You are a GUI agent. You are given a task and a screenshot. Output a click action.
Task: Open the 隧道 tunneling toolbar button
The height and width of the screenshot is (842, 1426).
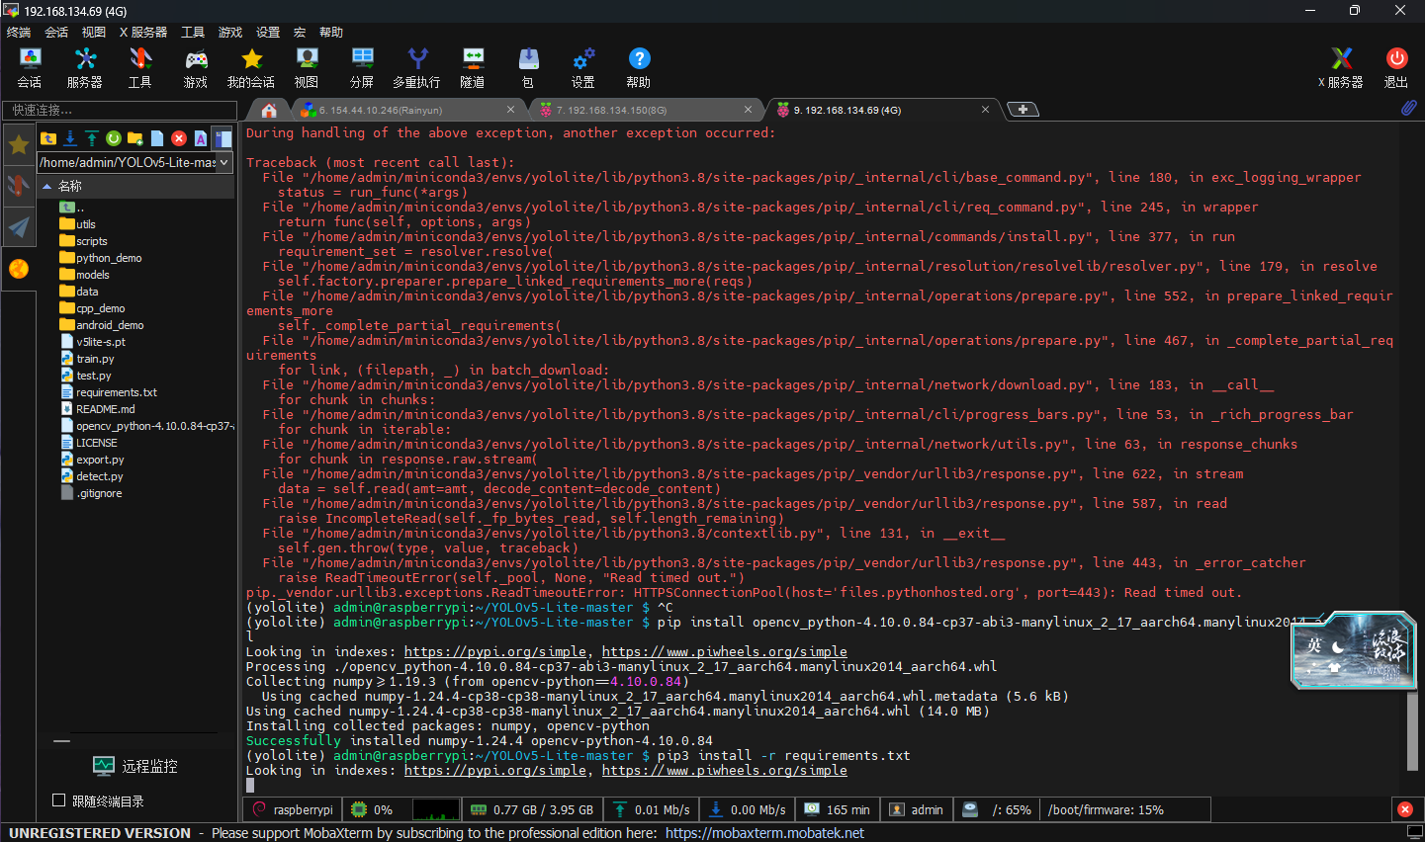coord(473,68)
